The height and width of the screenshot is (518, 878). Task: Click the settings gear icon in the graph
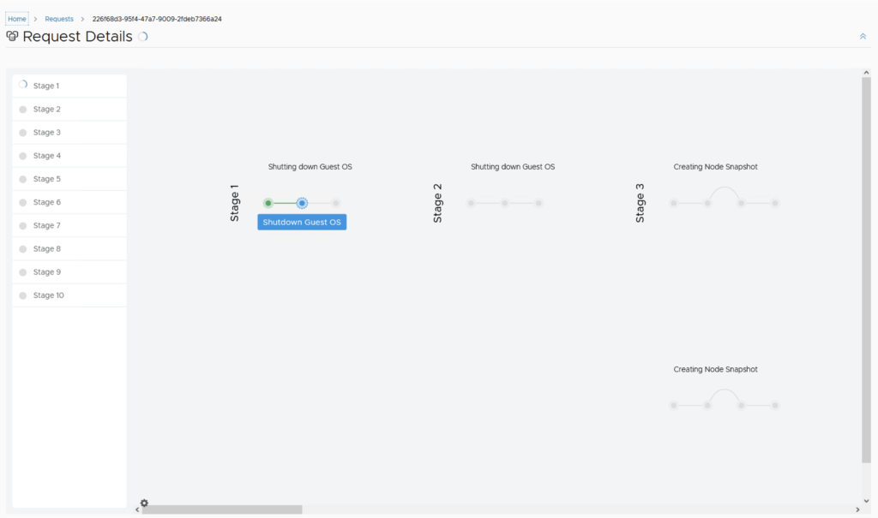(144, 503)
